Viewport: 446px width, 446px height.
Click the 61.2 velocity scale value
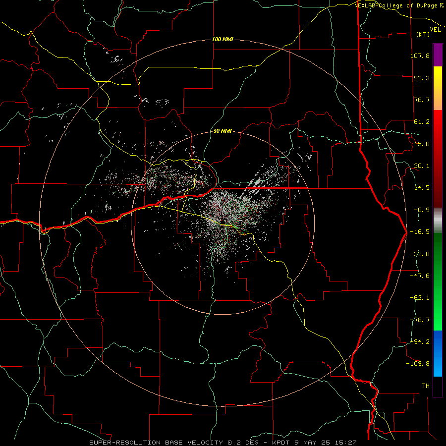coord(422,122)
